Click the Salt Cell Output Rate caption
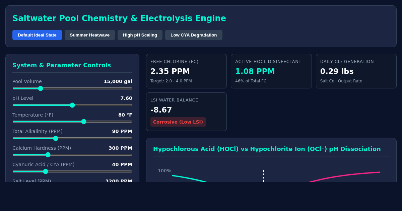This screenshot has height=211, width=402. point(341,81)
